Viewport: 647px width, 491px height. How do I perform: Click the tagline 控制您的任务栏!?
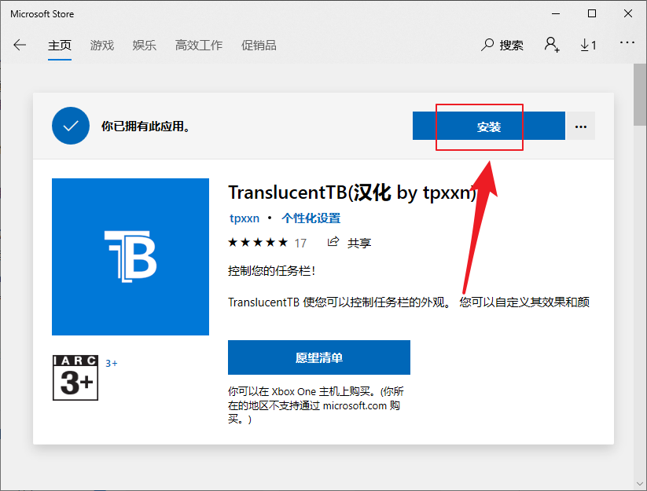pos(271,271)
